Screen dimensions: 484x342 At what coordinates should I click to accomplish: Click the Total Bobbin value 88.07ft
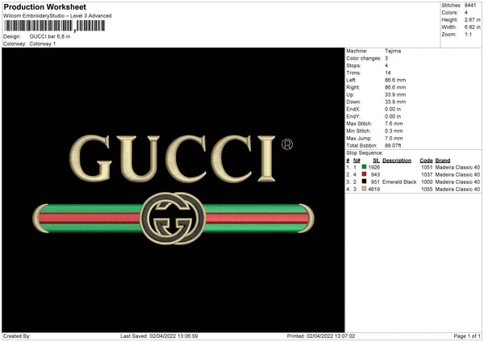(393, 145)
